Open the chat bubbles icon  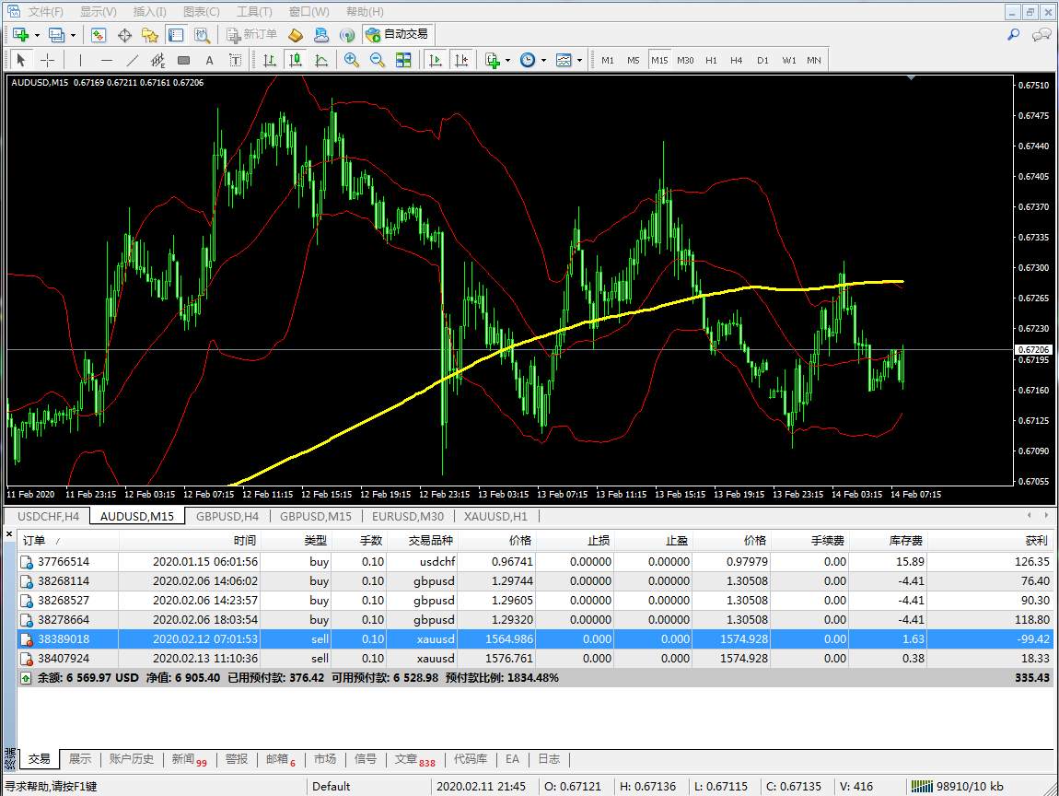point(1041,34)
